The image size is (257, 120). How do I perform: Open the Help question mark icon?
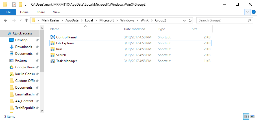click(x=253, y=12)
